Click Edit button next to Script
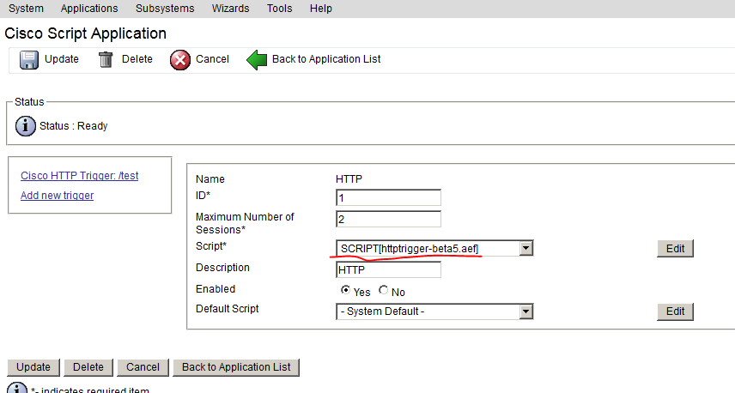 click(x=675, y=249)
